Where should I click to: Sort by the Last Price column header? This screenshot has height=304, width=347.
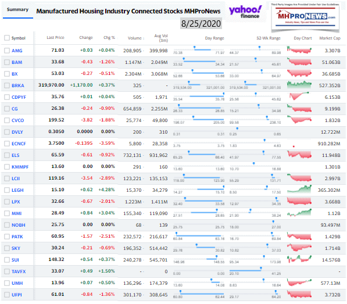tap(55, 38)
